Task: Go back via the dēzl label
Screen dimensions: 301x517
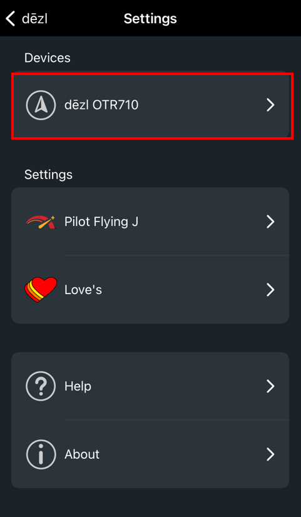Action: point(34,19)
